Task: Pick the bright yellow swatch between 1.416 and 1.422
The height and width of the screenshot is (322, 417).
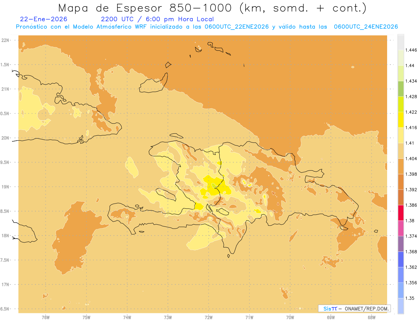Action: coord(401,120)
